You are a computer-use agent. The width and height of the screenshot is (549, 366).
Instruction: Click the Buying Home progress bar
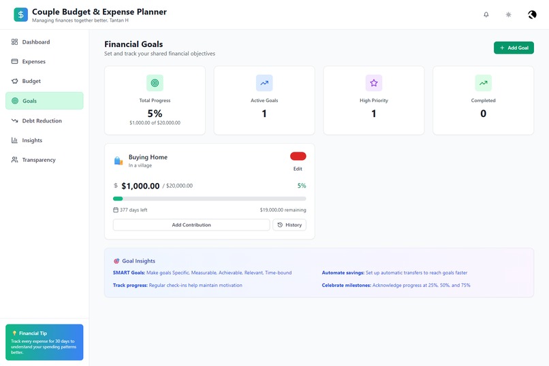[x=209, y=199]
